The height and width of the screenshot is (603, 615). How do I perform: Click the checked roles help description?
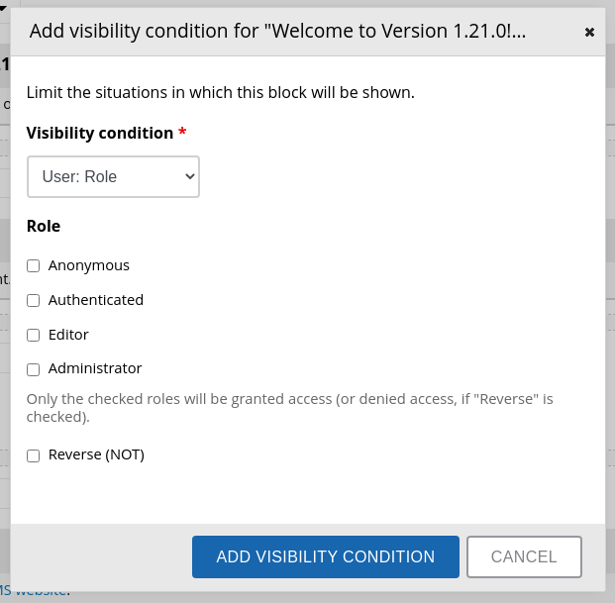(289, 408)
